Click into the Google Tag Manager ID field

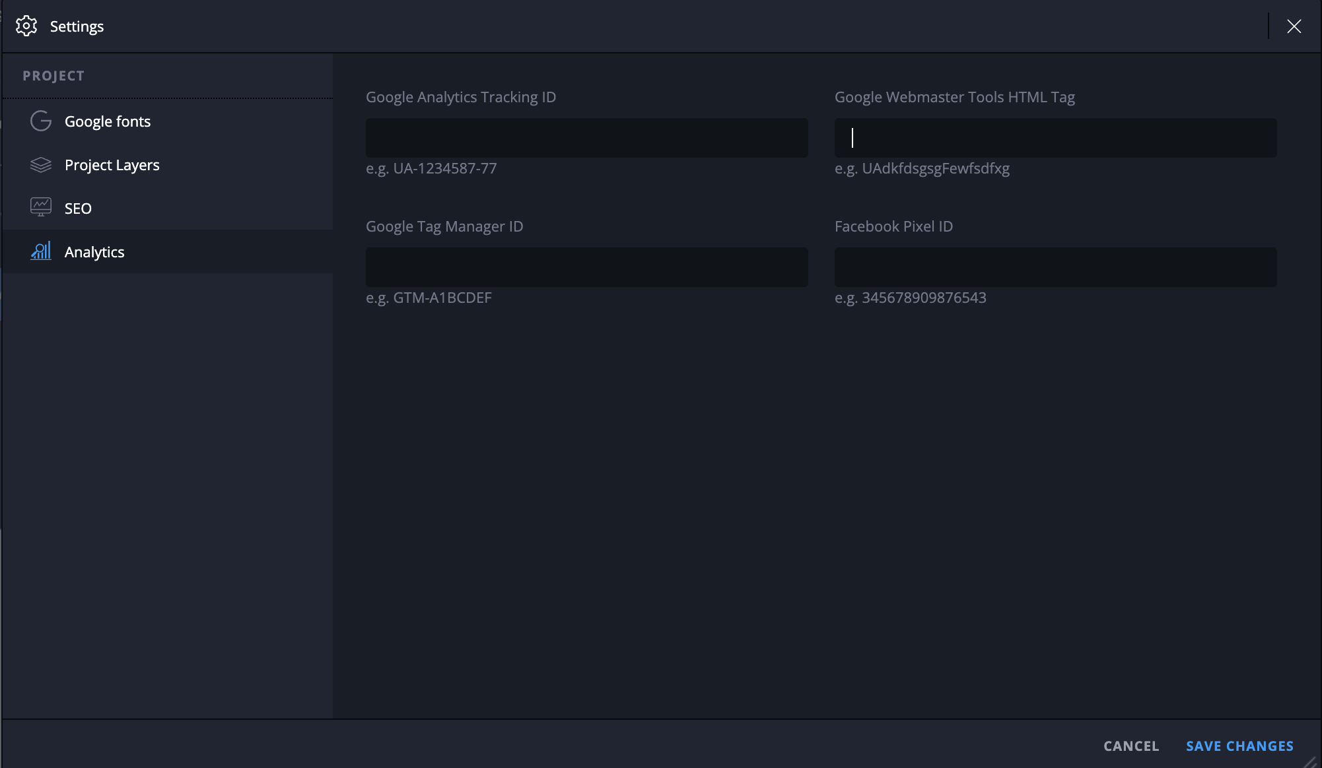pyautogui.click(x=586, y=267)
